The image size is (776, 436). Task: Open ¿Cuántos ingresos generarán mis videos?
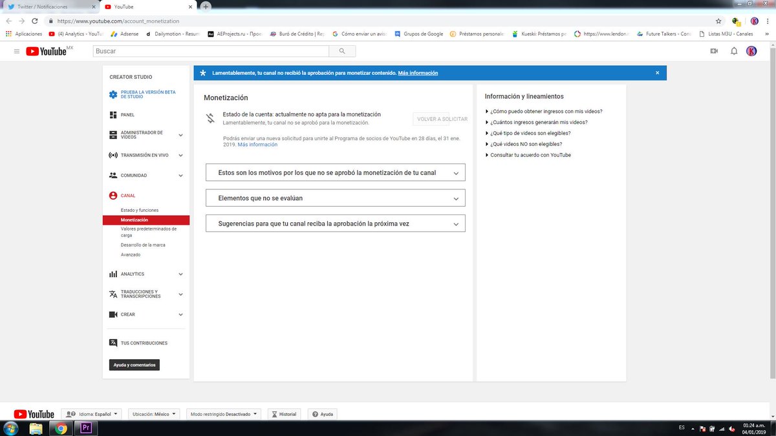tap(539, 122)
